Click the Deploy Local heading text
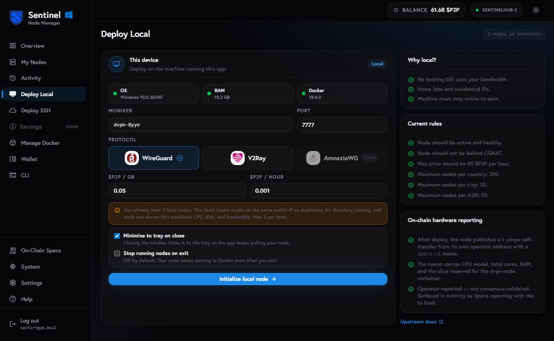The width and height of the screenshot is (554, 341). 126,34
